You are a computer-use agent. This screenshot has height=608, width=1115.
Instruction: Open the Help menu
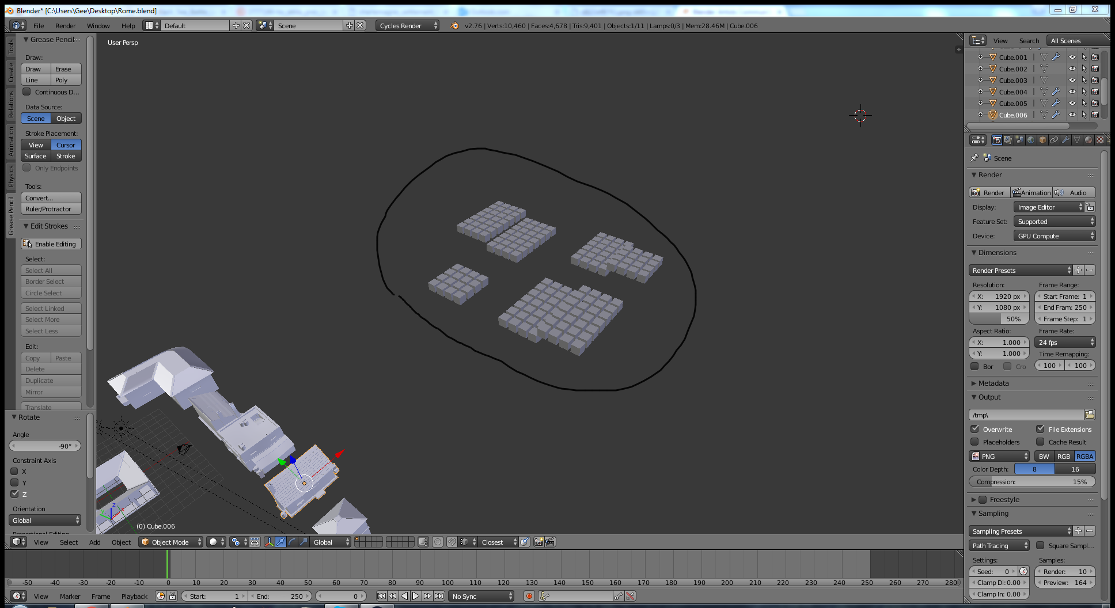[x=128, y=25]
